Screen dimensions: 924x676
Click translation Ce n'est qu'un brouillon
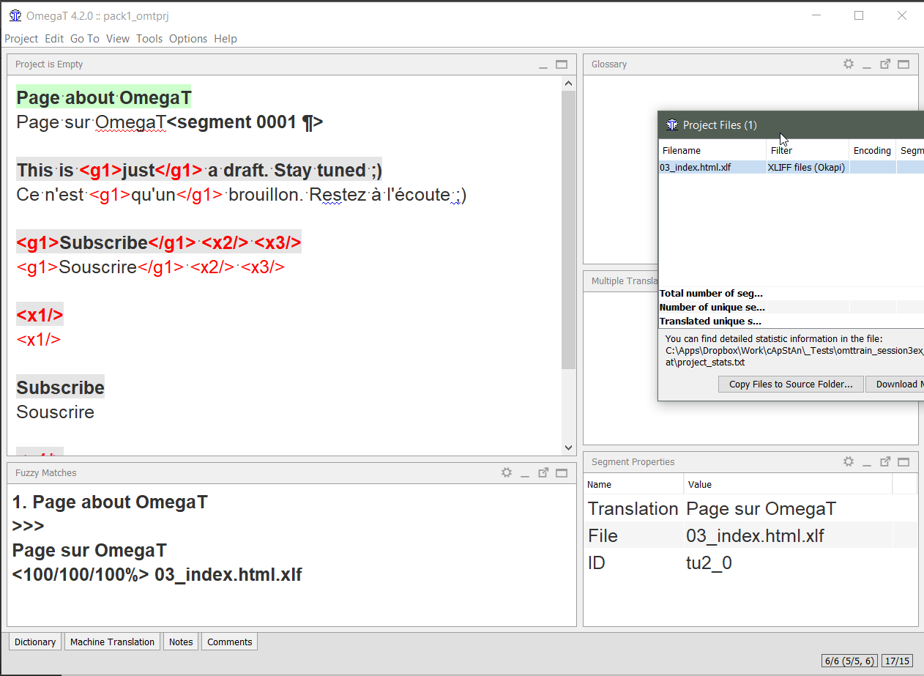pyautogui.click(x=241, y=195)
